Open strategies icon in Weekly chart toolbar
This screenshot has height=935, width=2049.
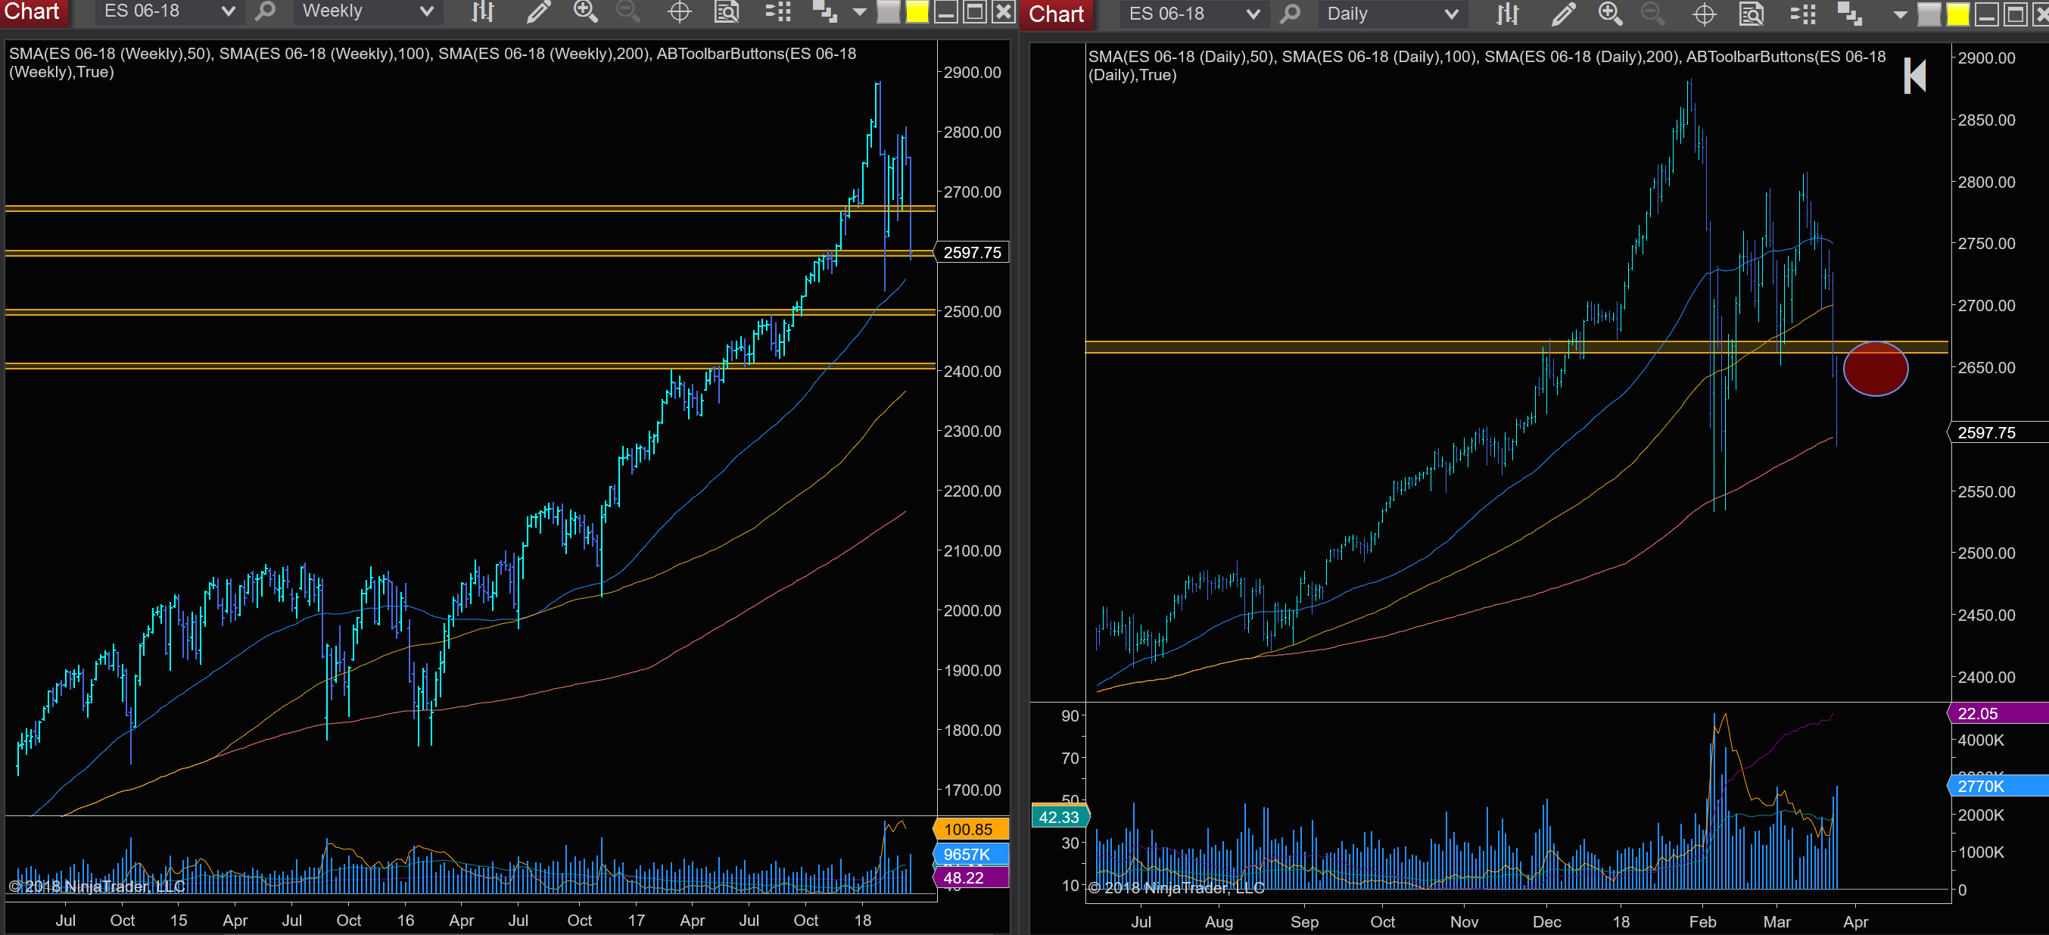(x=825, y=11)
